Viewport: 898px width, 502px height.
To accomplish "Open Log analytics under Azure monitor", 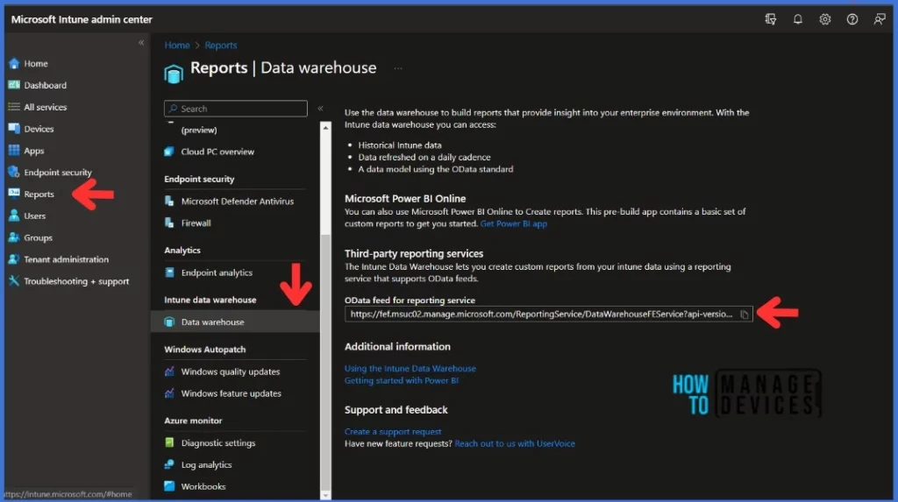I will pyautogui.click(x=206, y=465).
